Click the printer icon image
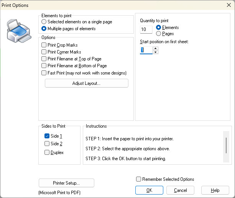Image resolution: width=235 pixels, height=198 pixels. click(19, 31)
